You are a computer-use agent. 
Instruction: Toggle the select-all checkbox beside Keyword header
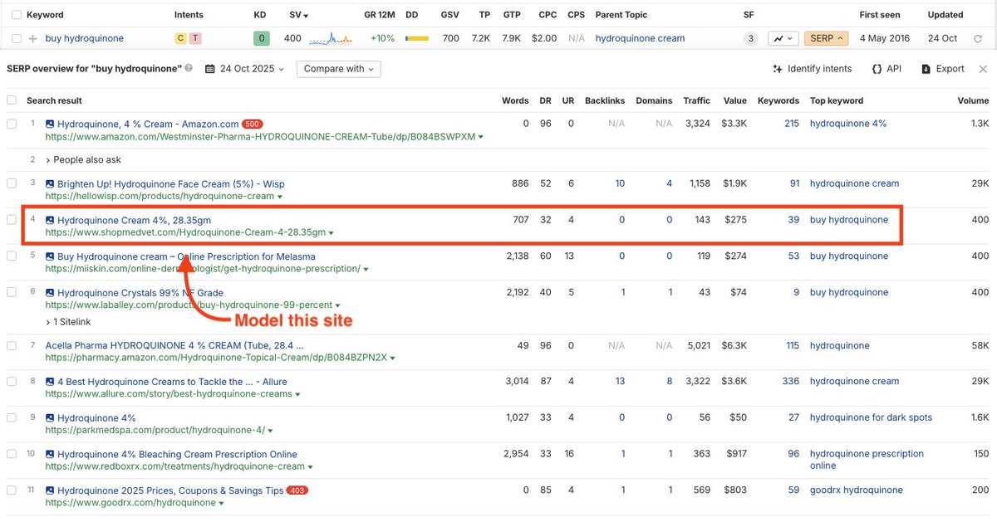17,15
